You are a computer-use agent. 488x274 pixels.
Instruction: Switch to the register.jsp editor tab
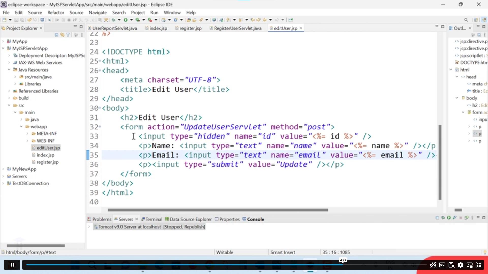tap(190, 28)
